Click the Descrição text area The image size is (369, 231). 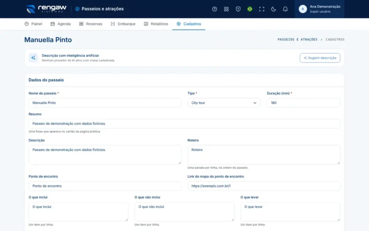tap(105, 154)
